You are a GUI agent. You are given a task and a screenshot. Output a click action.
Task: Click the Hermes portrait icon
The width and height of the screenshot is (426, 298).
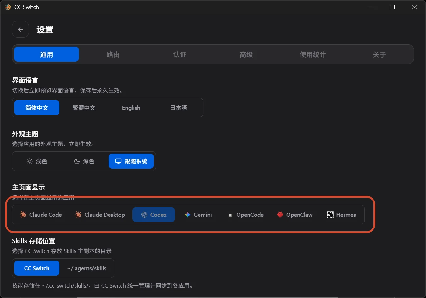pos(330,215)
